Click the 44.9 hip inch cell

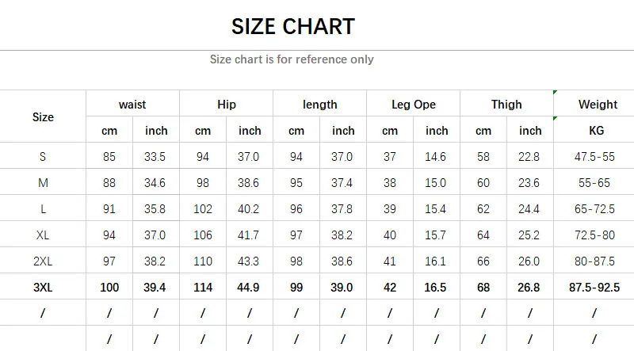point(250,288)
